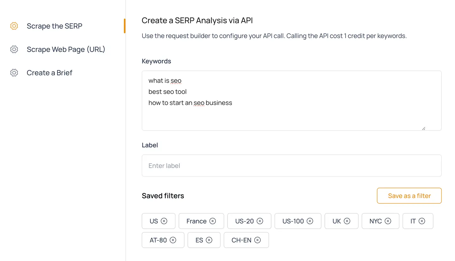This screenshot has width=455, height=261.
Task: Click the gear icon beside Scrape the SERP
Action: [x=14, y=26]
